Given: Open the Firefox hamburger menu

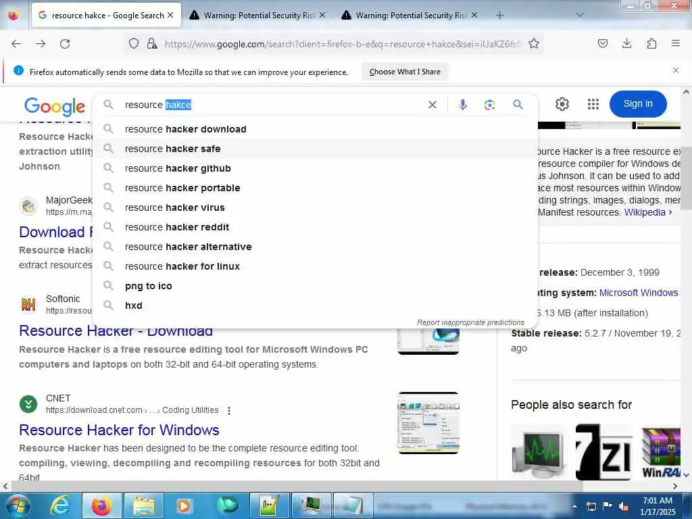Looking at the screenshot, I should point(675,43).
